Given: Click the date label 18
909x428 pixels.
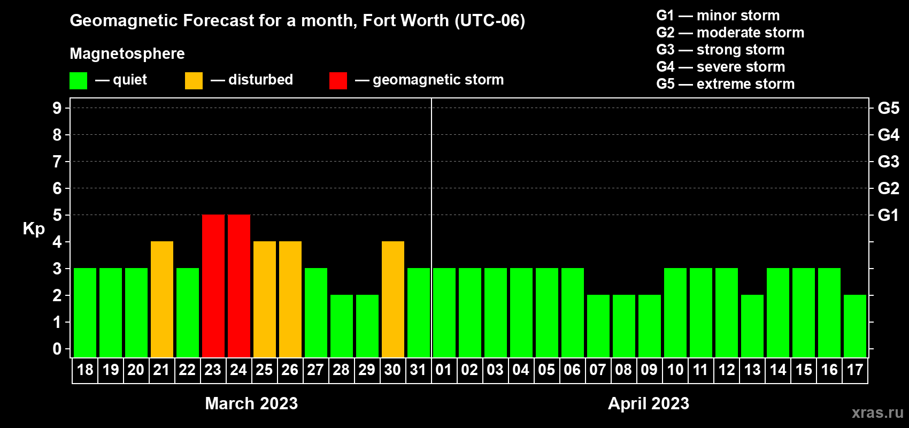Looking at the screenshot, I should pos(85,370).
